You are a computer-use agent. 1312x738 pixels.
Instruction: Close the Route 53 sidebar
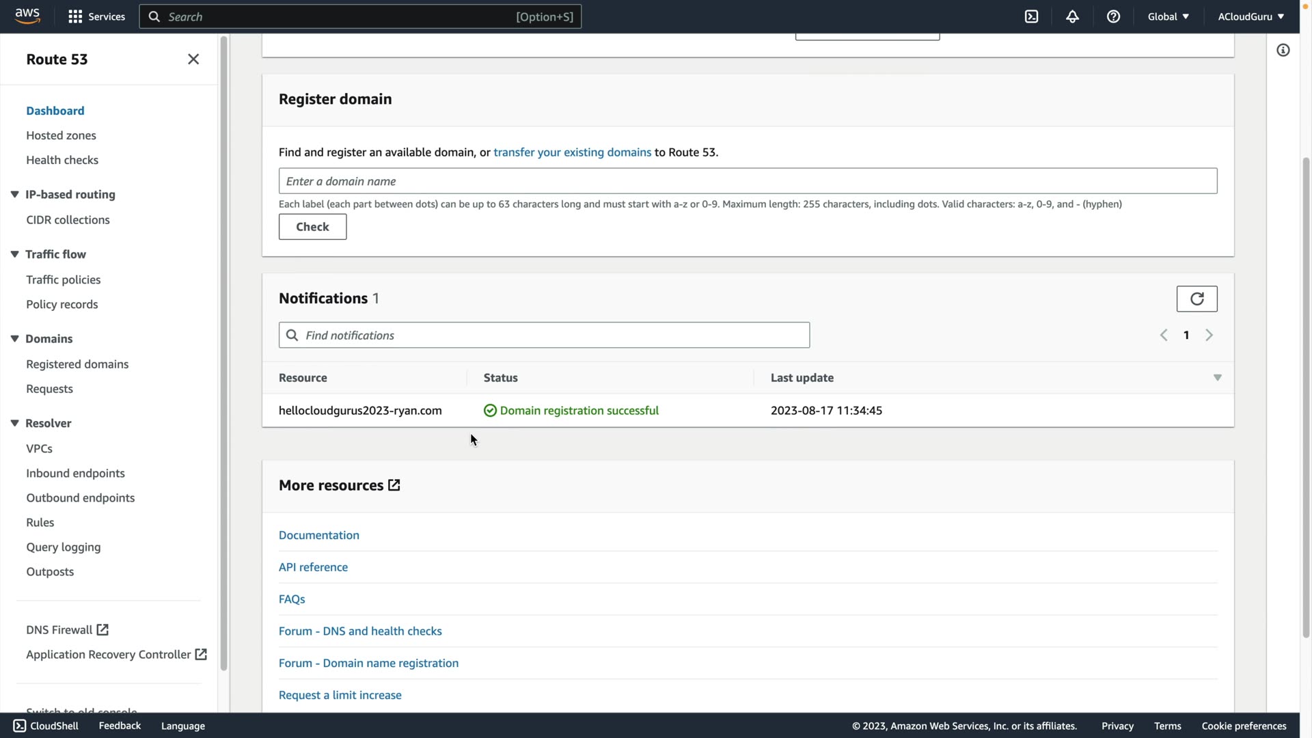pyautogui.click(x=193, y=59)
